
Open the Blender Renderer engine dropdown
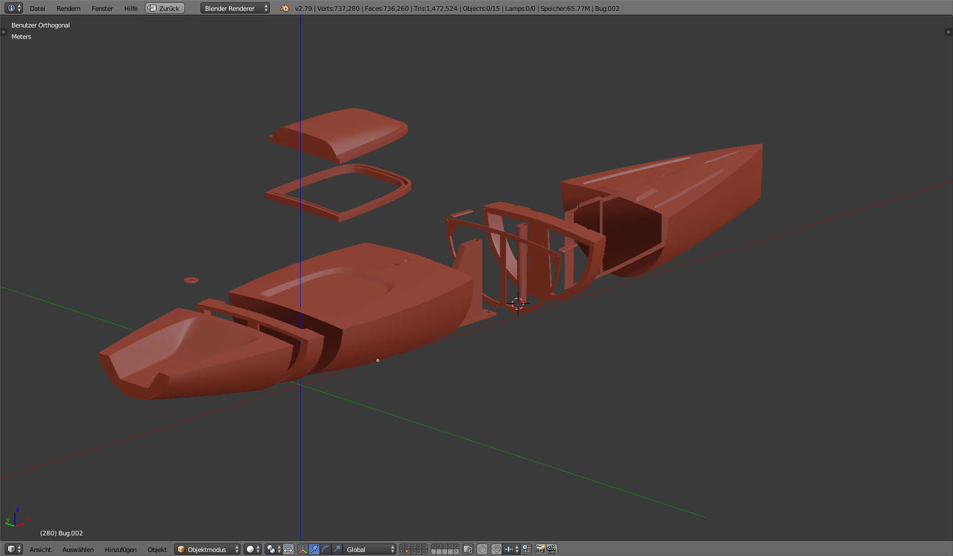pyautogui.click(x=235, y=9)
